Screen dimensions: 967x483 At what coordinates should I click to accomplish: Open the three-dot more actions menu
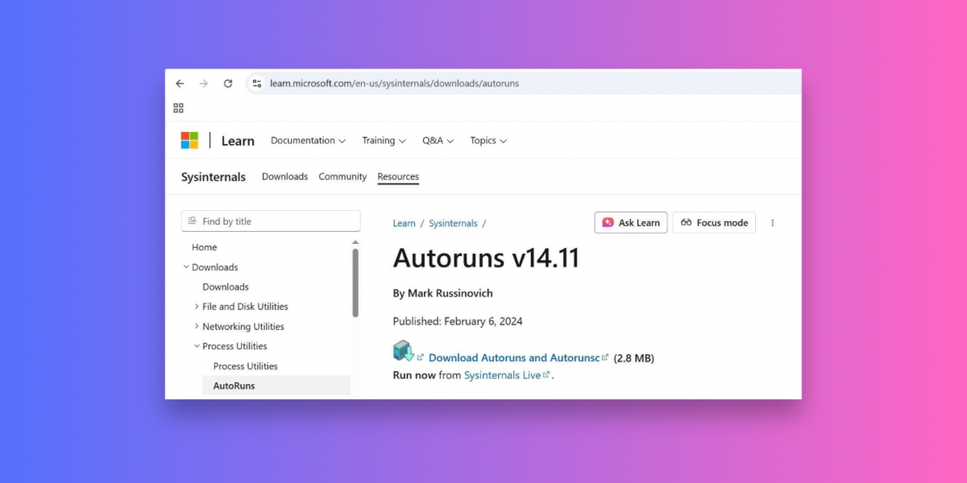773,222
